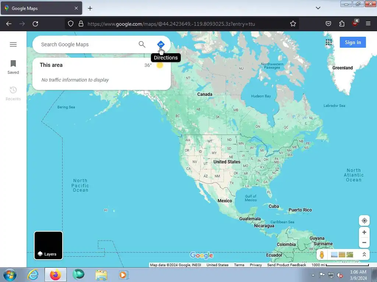Screen dimensions: 377x282
Task: Click the This area heading
Action: point(51,65)
